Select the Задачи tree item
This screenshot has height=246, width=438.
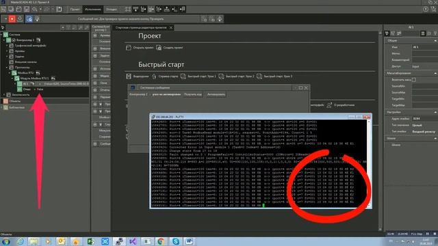pos(19,57)
